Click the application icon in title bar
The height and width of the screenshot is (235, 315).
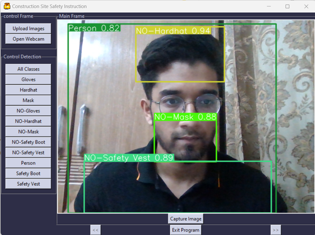click(x=7, y=6)
